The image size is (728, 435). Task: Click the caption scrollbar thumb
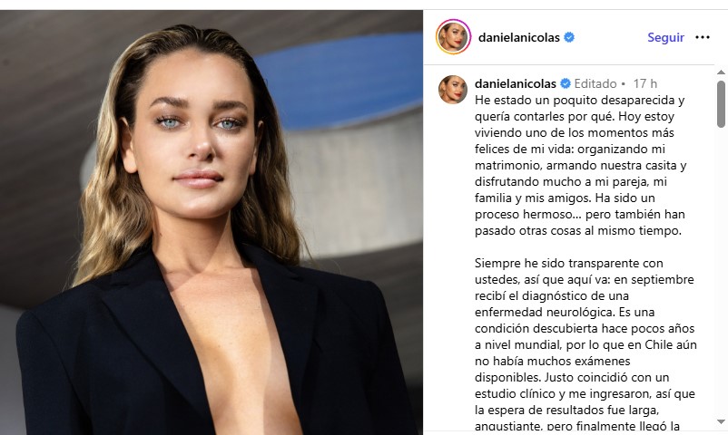point(721,104)
